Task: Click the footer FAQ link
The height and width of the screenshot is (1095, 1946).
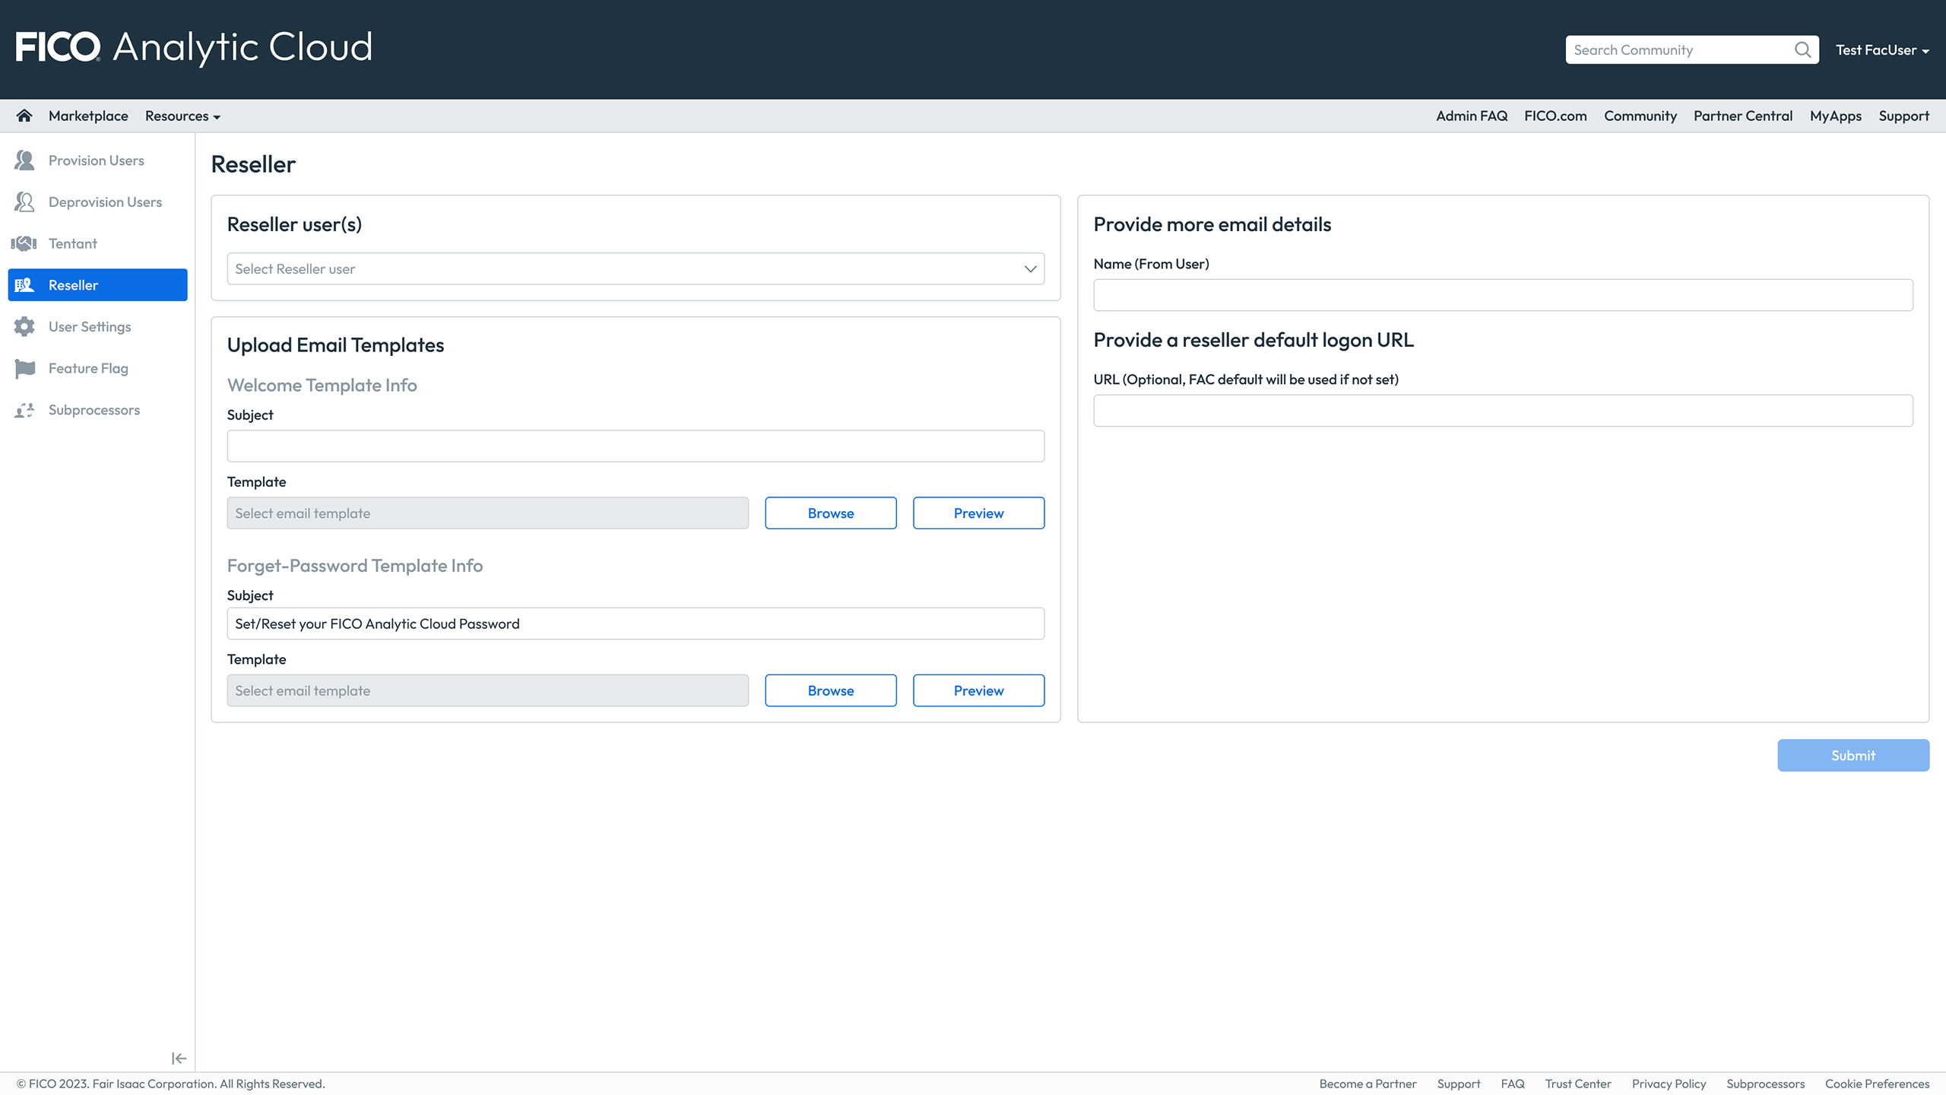Action: 1513,1084
